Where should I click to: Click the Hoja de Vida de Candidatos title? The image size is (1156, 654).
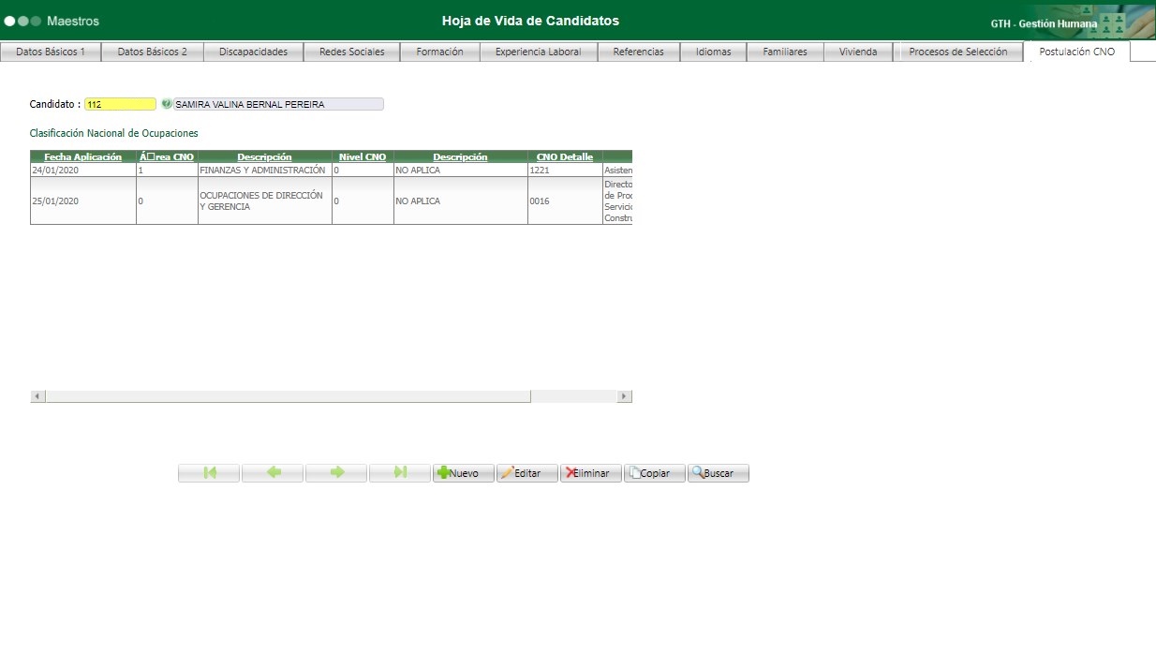point(530,21)
